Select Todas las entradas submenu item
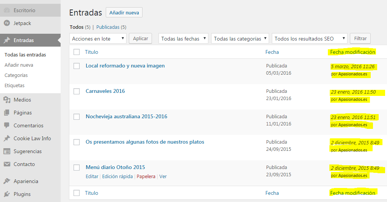387x202 pixels. pos(25,55)
